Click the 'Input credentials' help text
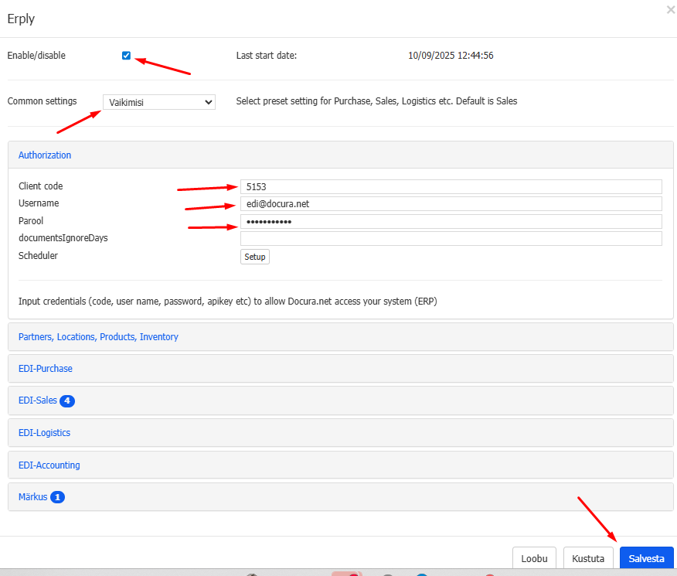This screenshot has width=677, height=576. [x=227, y=302]
